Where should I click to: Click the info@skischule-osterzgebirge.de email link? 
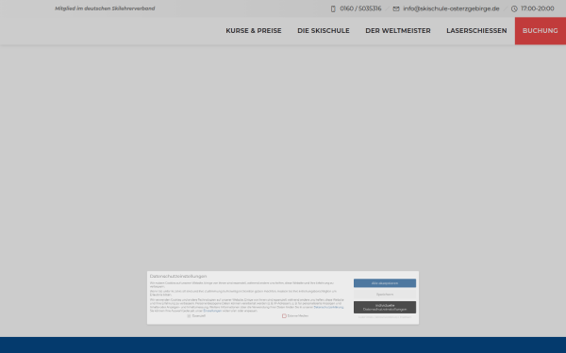click(x=451, y=8)
